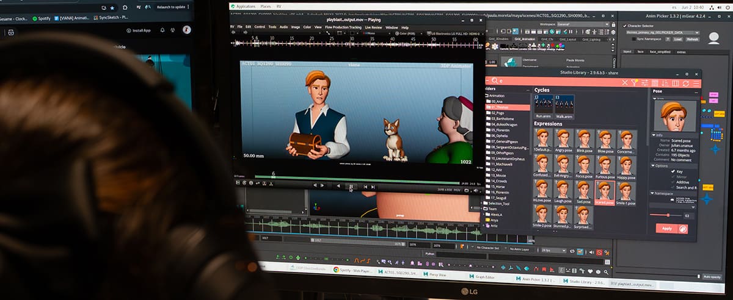Click the user avatar icon in Anim Picker
The width and height of the screenshot is (733, 300).
click(714, 38)
